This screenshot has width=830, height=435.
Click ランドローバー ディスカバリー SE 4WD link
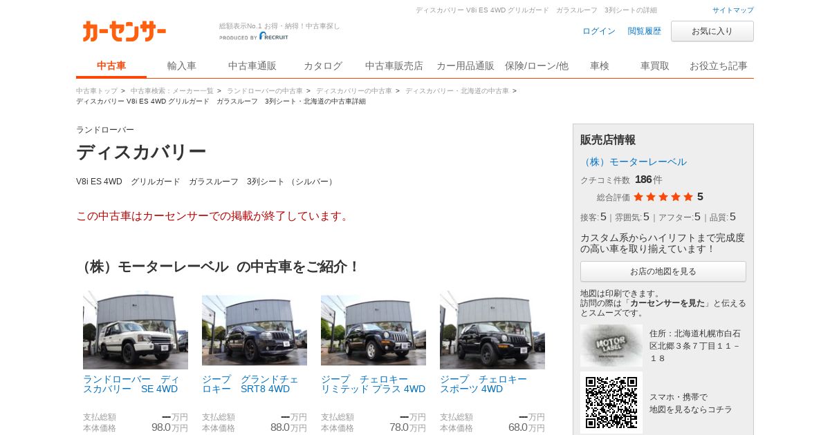[131, 385]
